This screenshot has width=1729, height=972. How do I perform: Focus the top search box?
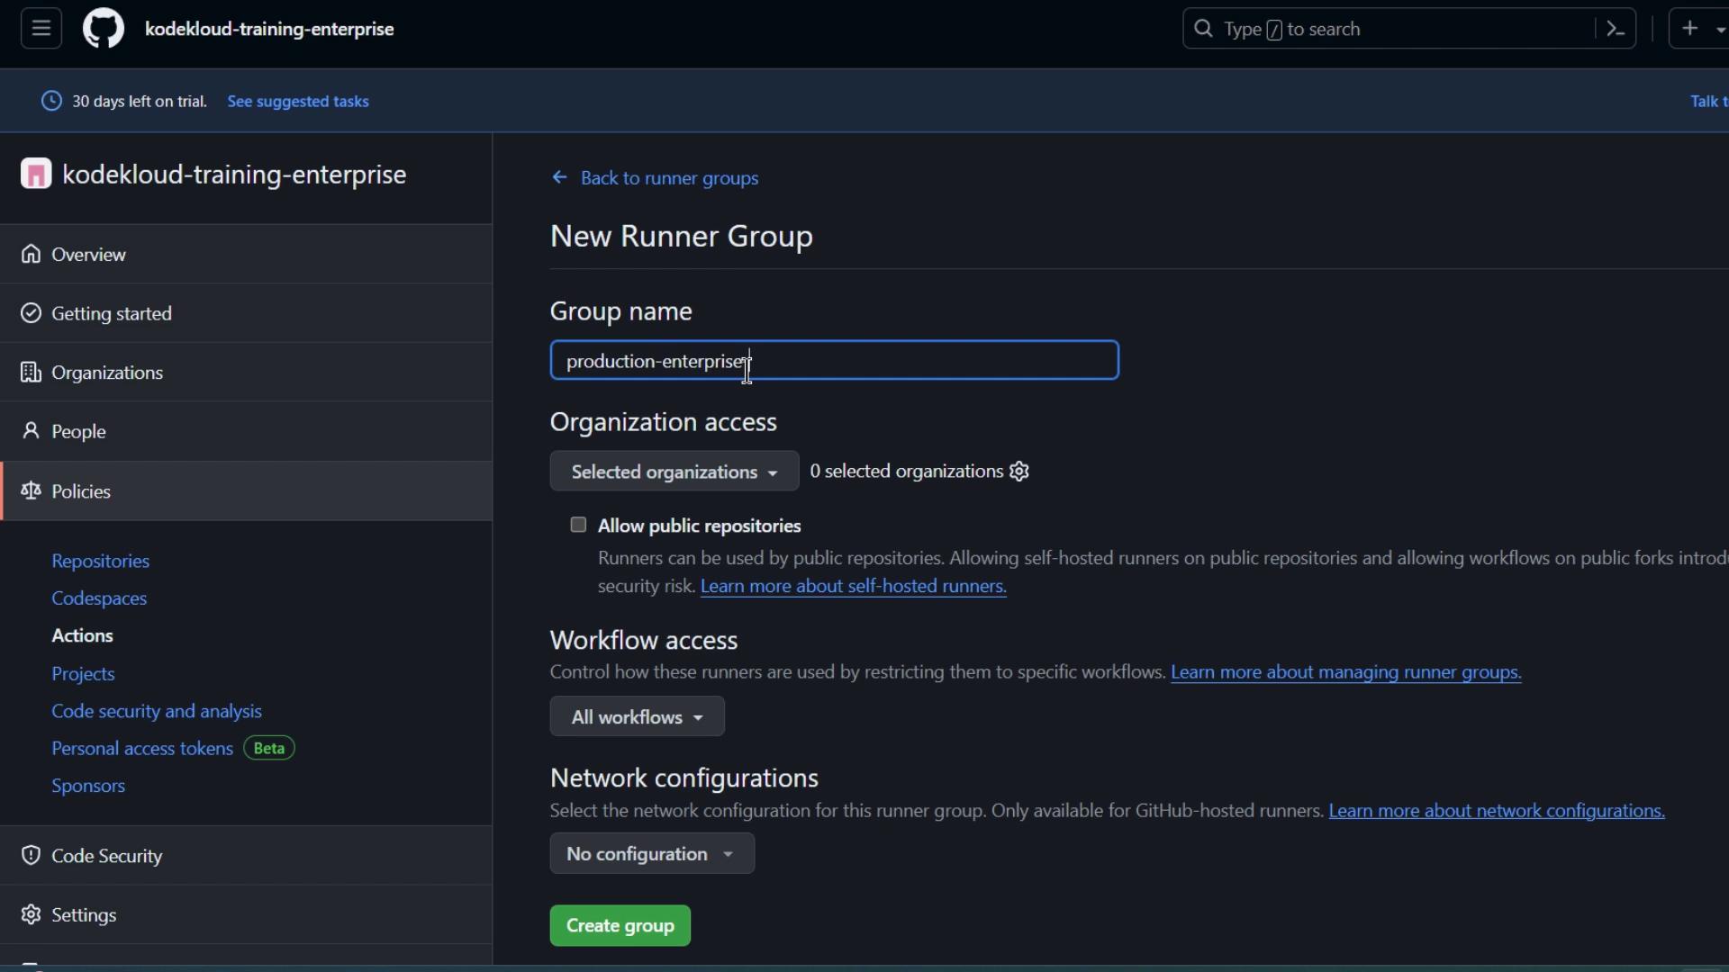coord(1387,29)
